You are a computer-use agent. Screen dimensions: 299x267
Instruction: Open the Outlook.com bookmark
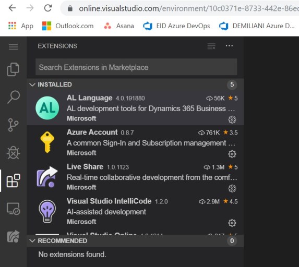coord(68,26)
